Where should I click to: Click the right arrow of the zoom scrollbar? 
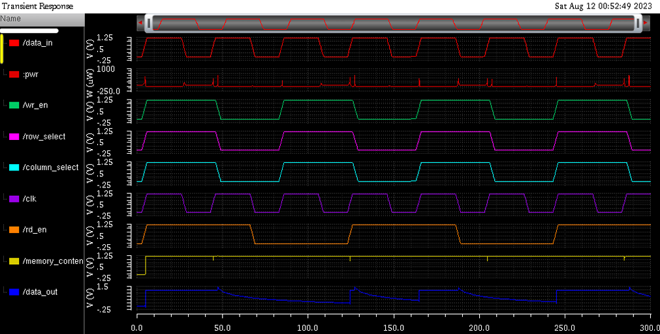coord(645,23)
